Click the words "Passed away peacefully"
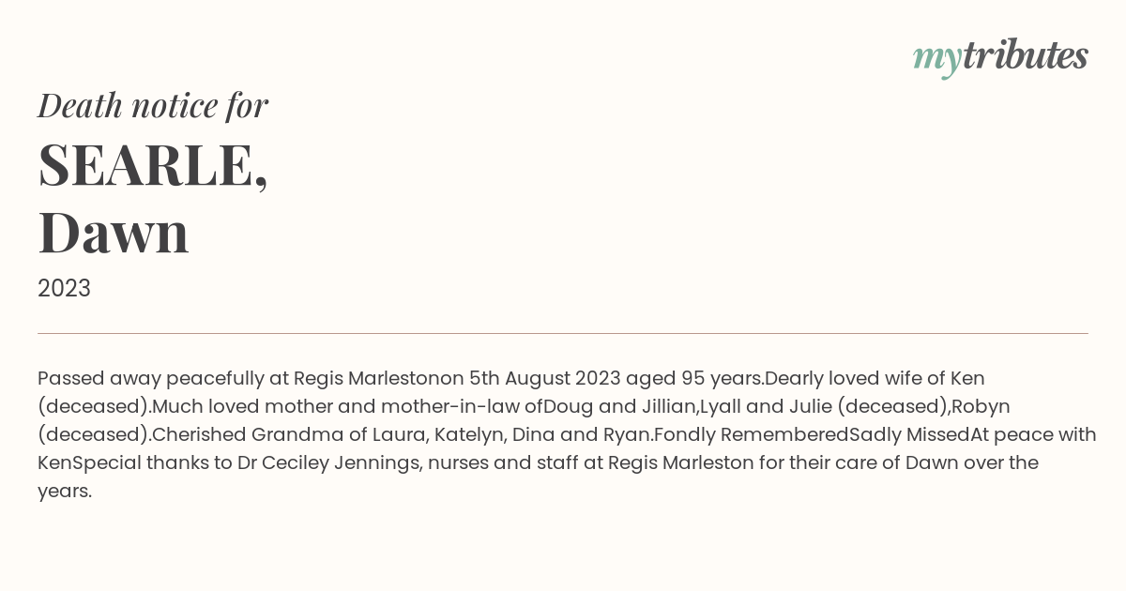 pyautogui.click(x=150, y=379)
